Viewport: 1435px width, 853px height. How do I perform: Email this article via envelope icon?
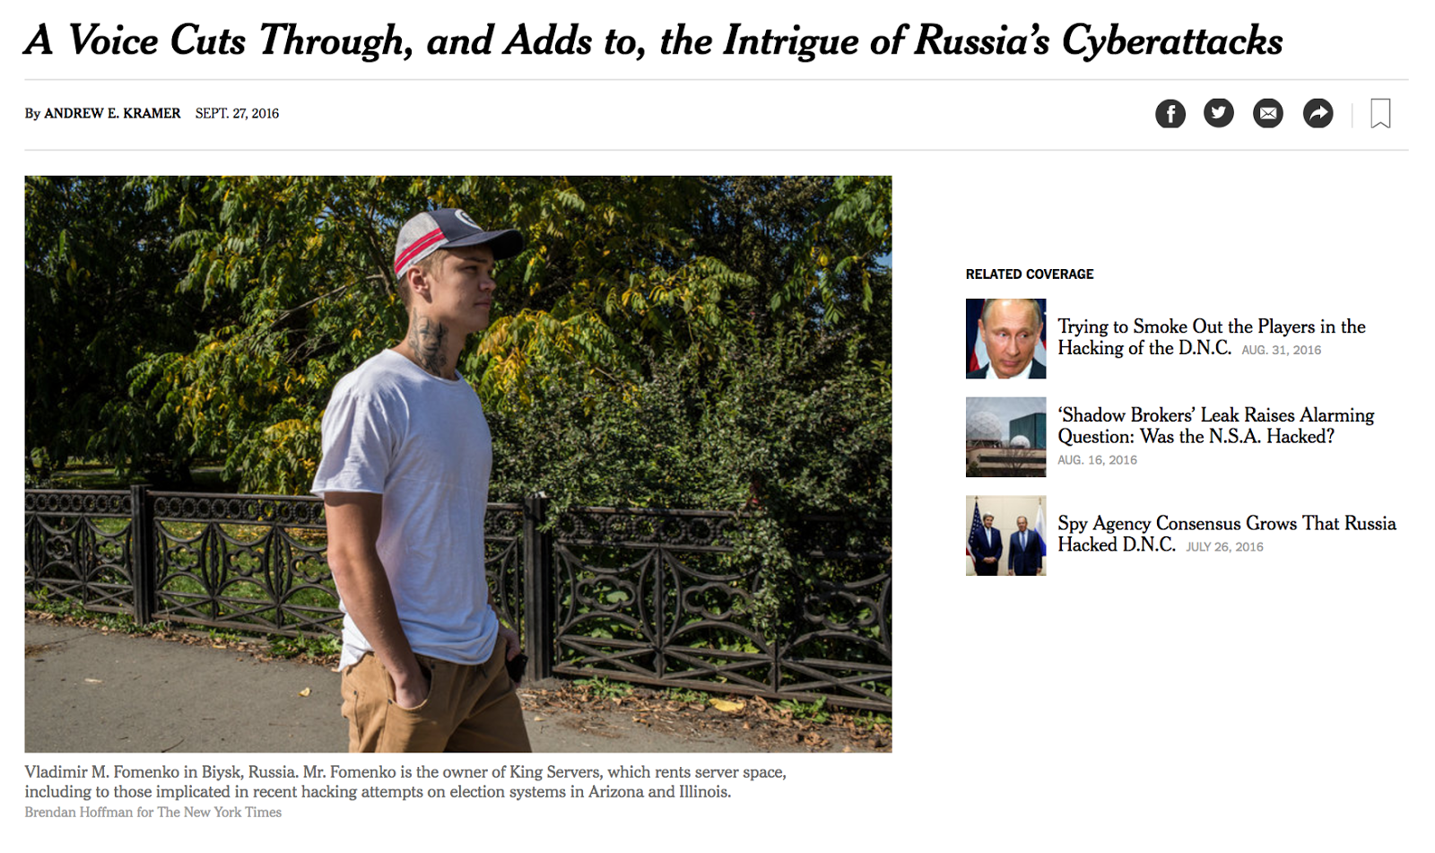click(1267, 114)
